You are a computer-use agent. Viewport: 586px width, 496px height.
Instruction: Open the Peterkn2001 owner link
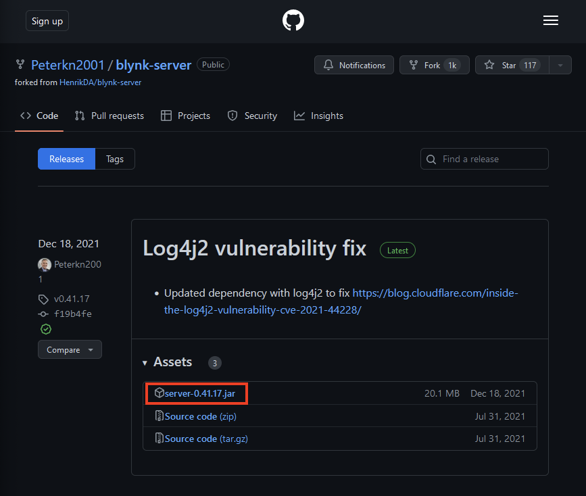[68, 65]
